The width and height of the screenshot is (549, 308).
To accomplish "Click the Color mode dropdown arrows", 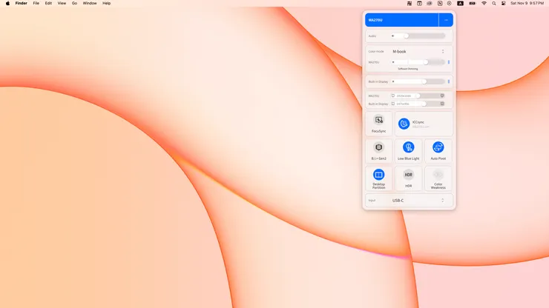I will (443, 51).
